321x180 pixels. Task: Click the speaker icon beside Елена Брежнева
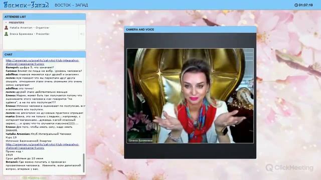point(82,34)
